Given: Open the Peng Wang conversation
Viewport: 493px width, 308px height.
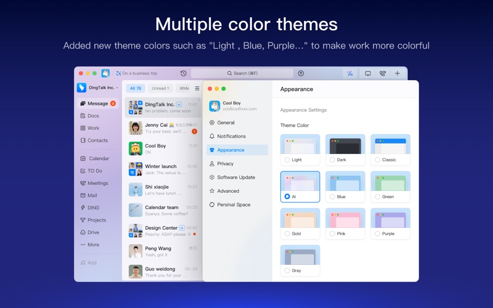Looking at the screenshot, I should [x=163, y=251].
